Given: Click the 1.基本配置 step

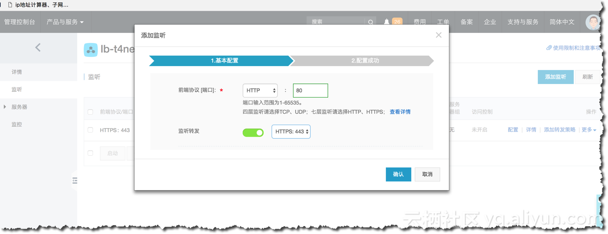Looking at the screenshot, I should point(221,61).
